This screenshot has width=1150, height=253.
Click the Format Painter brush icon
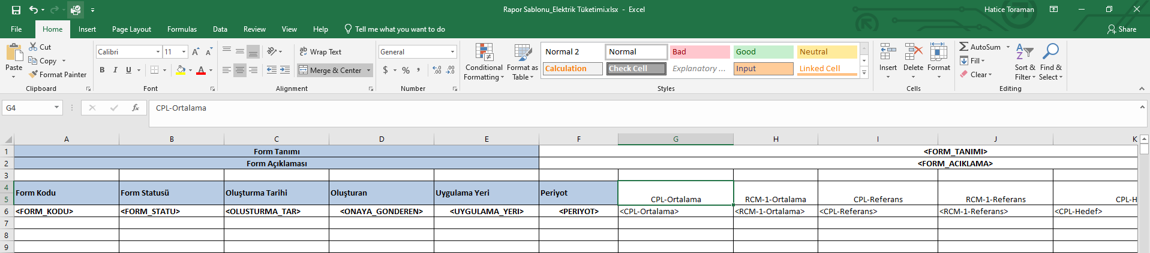[34, 75]
